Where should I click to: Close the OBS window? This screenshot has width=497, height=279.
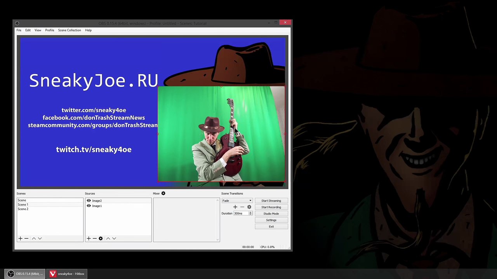(x=285, y=23)
